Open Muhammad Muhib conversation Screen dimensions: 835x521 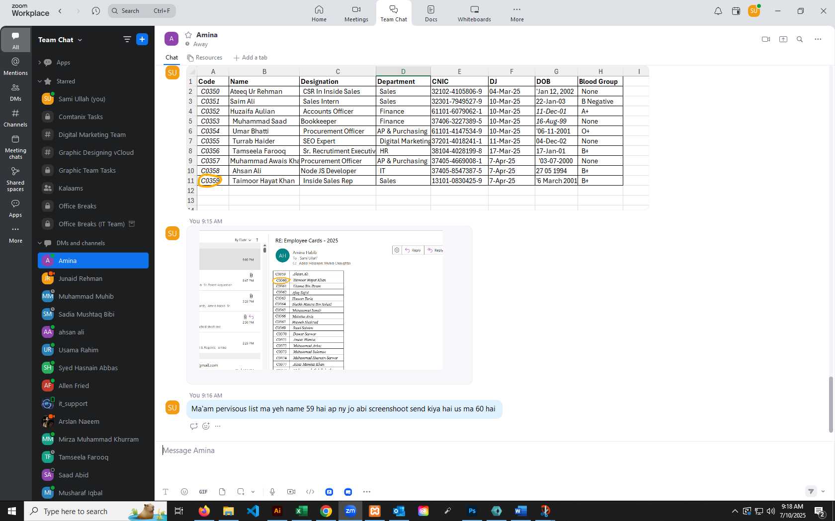(x=93, y=296)
